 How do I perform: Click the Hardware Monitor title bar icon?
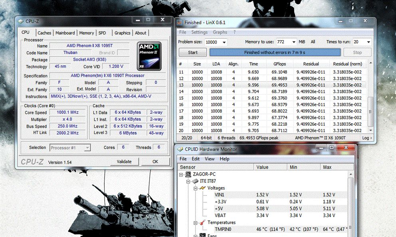pyautogui.click(x=180, y=149)
